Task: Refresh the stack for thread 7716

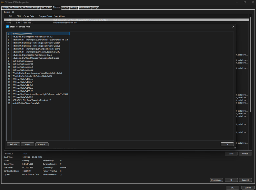Action: coord(13,144)
